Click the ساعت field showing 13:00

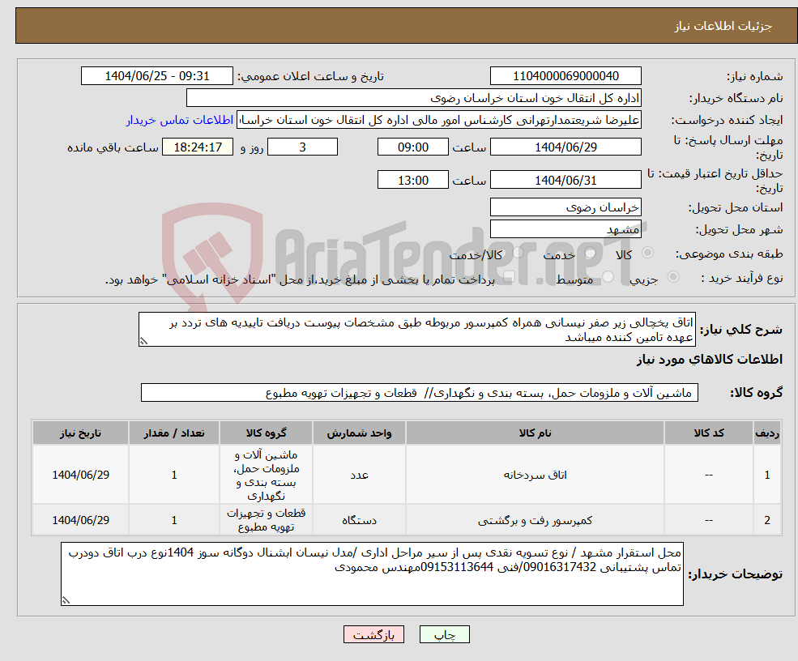(x=413, y=179)
